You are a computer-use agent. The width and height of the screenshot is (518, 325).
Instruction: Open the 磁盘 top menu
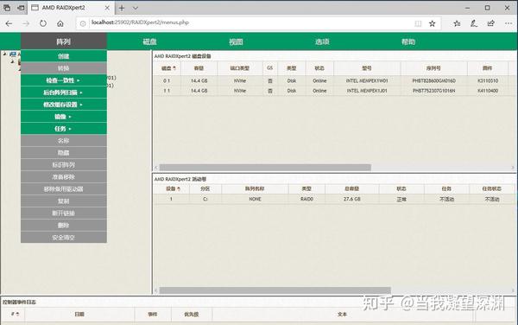pos(149,41)
